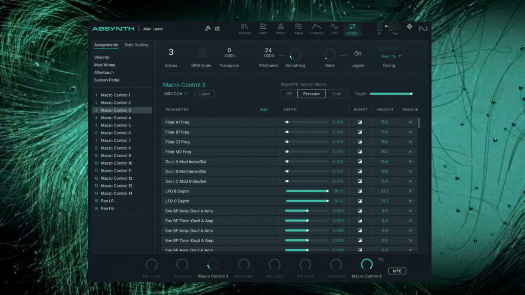Open the LFO section icon
Screen dimensions: 525x295
[333, 29]
